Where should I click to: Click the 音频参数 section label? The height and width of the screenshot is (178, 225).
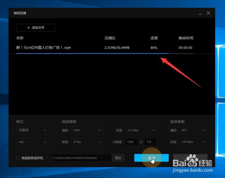(x=177, y=121)
